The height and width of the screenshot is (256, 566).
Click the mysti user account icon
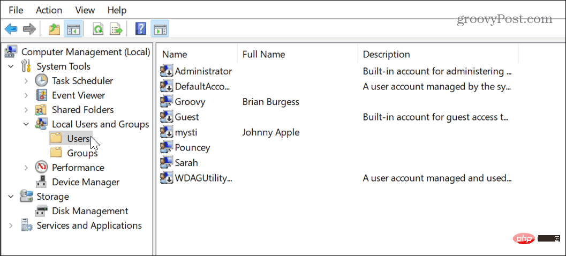tap(167, 132)
